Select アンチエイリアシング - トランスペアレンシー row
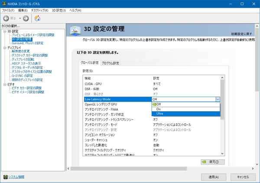The height and width of the screenshot is (183, 260). pyautogui.click(x=152, y=119)
